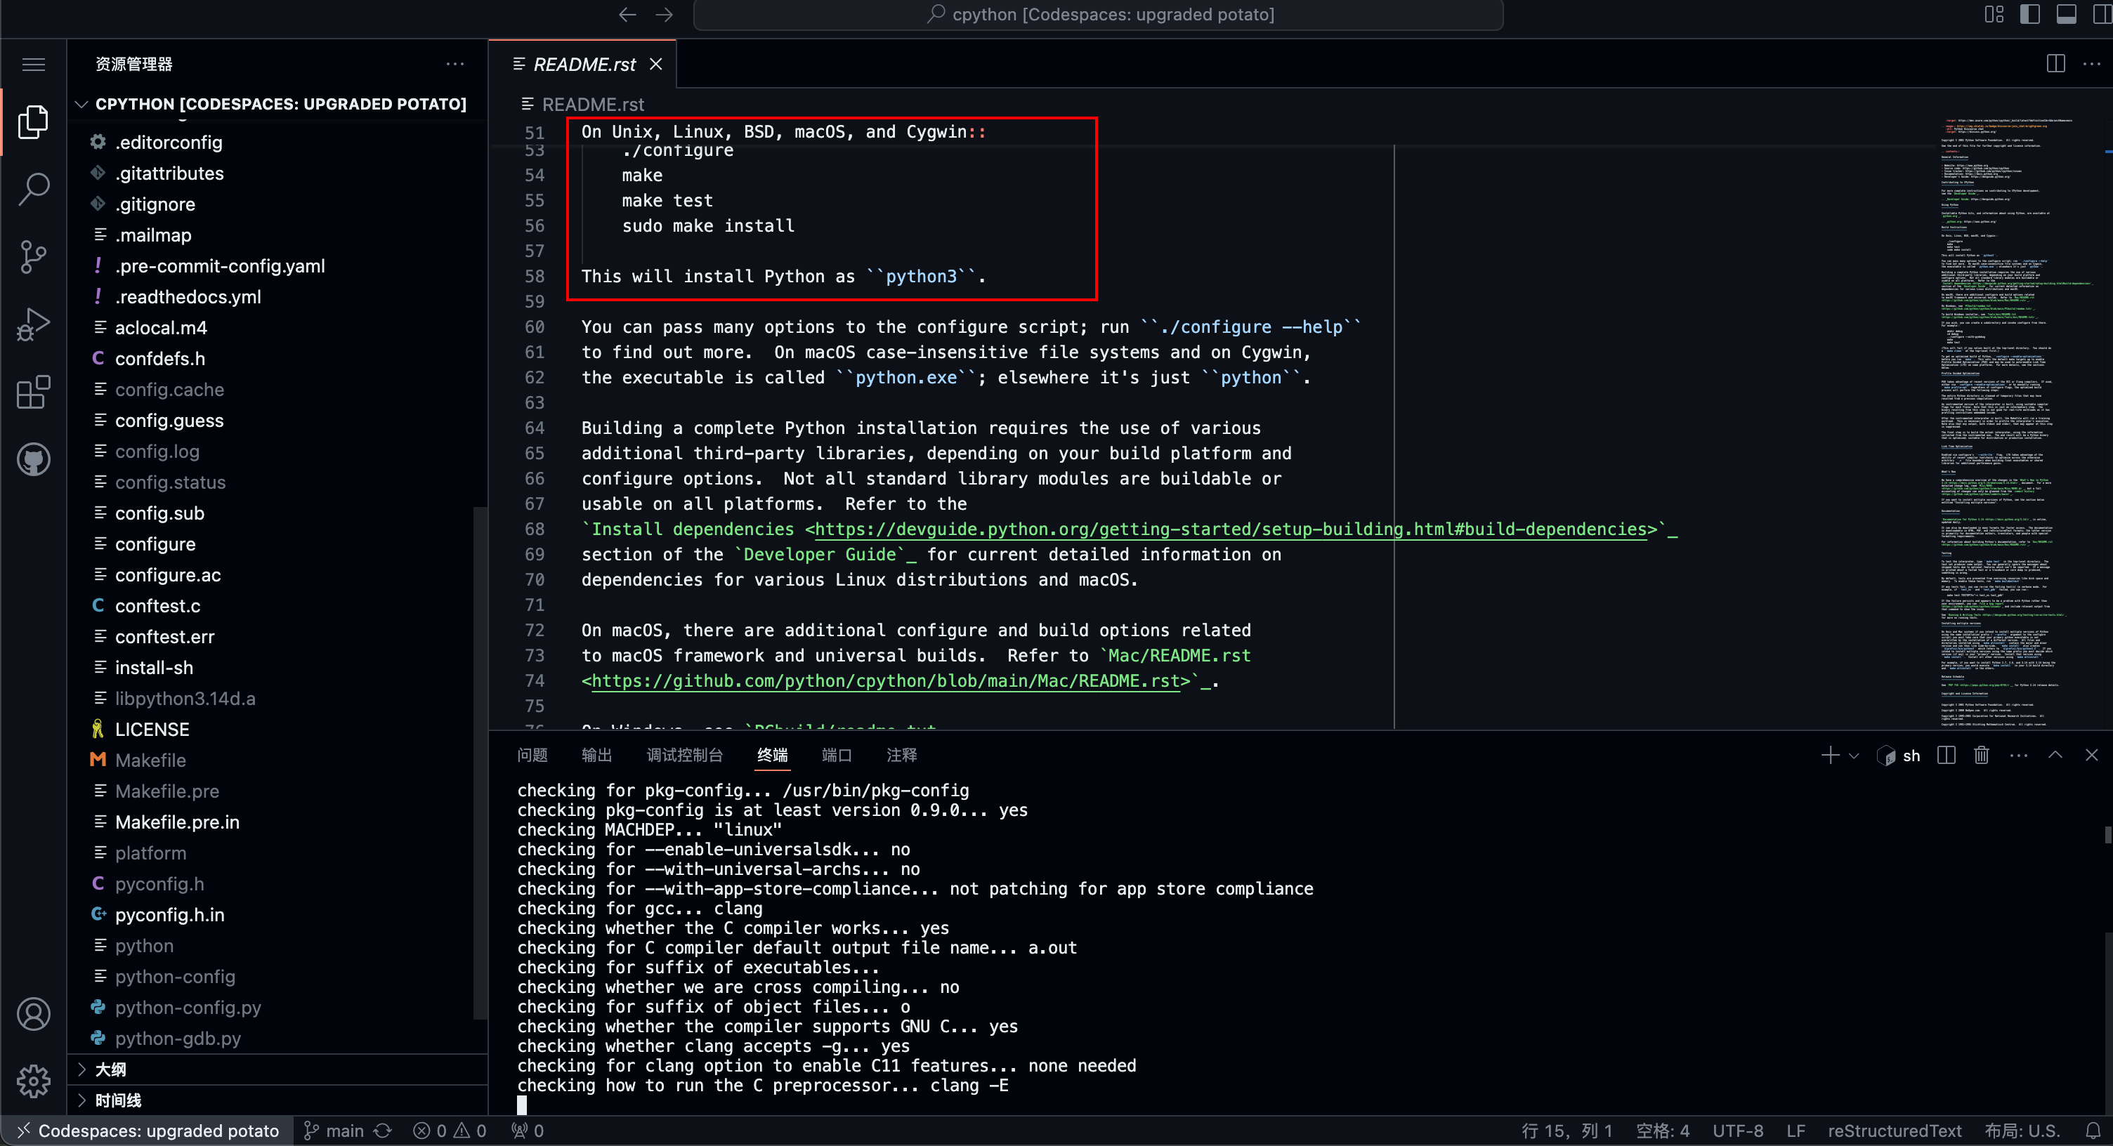
Task: Maximize the terminal panel with chevron
Action: [x=2055, y=755]
